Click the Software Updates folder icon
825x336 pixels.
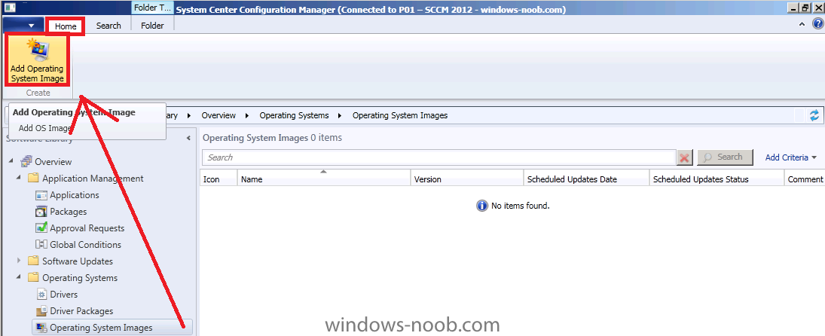[x=34, y=261]
